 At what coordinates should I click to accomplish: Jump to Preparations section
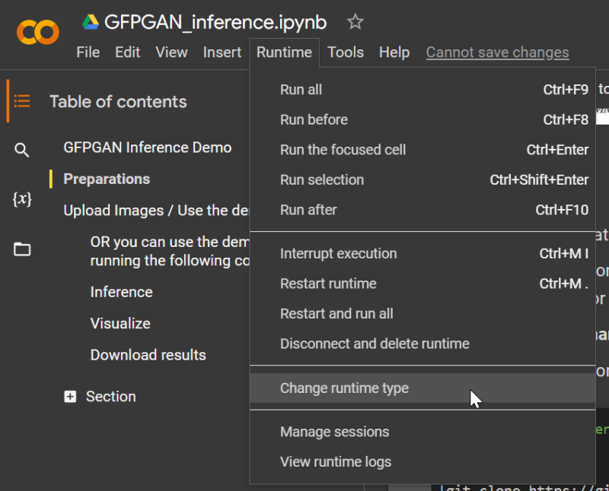pos(107,179)
